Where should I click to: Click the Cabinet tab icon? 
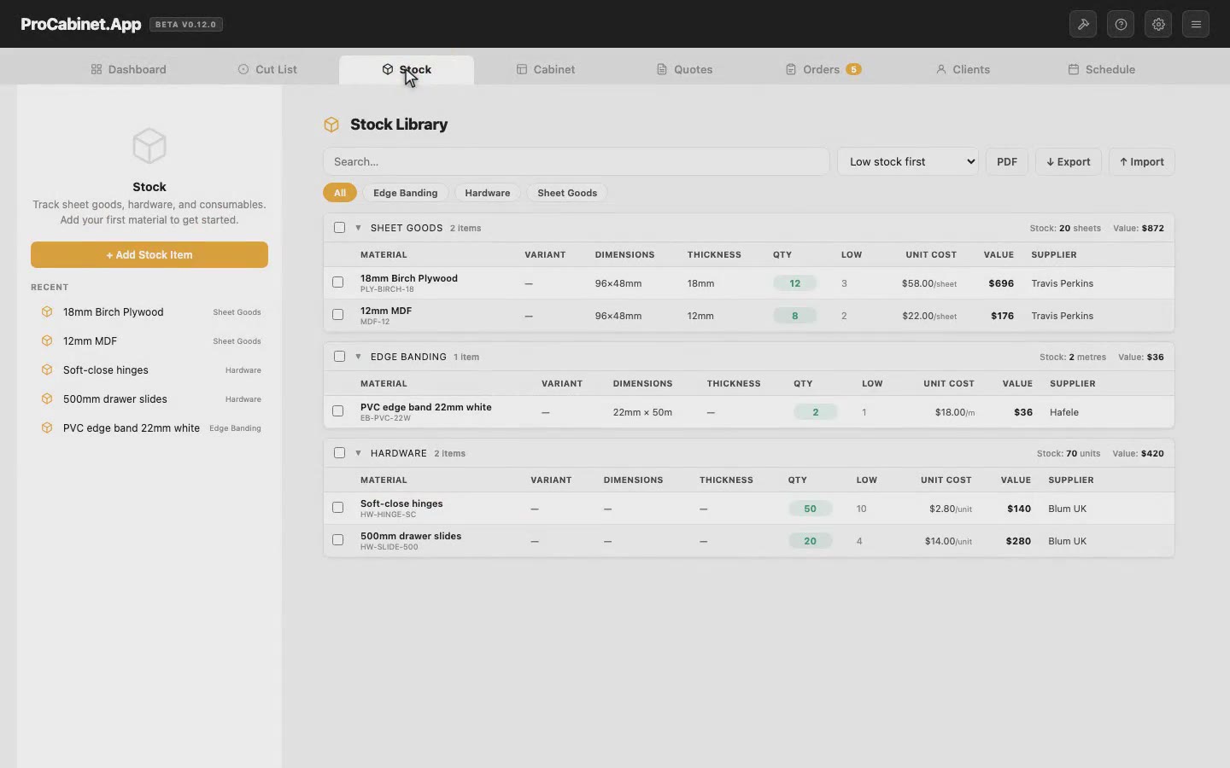[522, 69]
